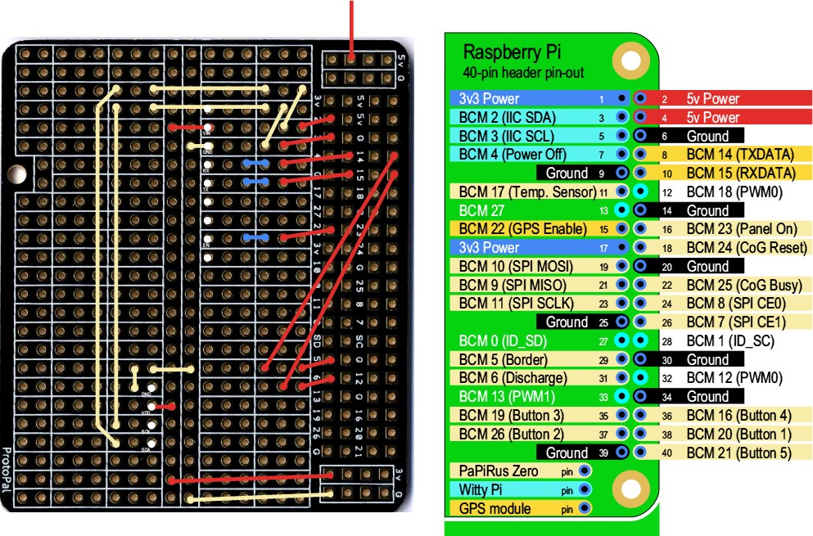
Task: Click the Ground pin 30 label
Action: click(707, 359)
